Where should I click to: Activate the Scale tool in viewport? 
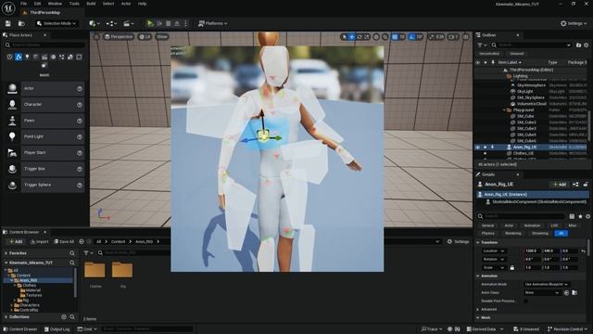[x=367, y=37]
